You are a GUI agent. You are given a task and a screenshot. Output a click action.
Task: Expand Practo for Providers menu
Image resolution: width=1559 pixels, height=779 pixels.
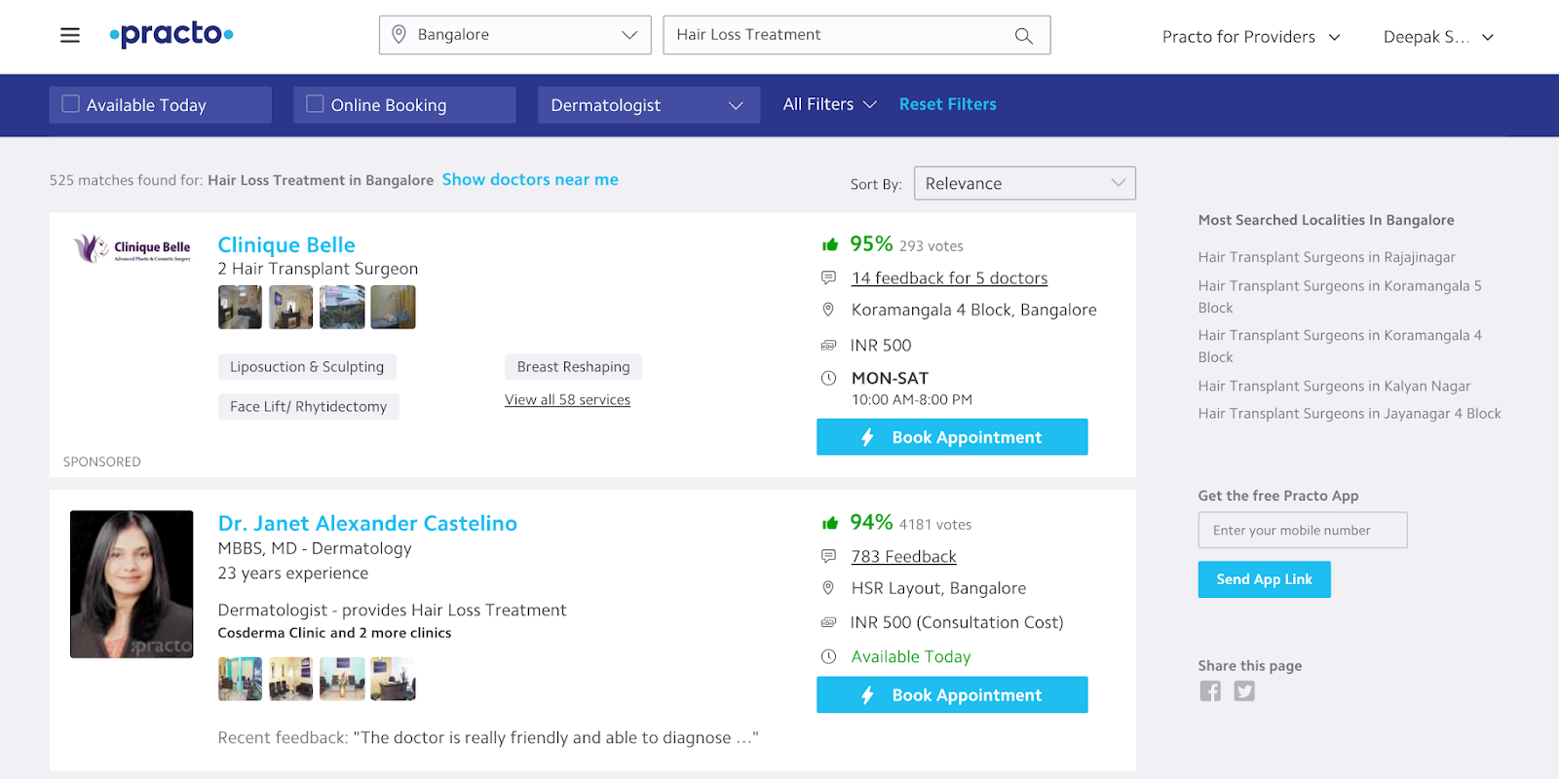[x=1251, y=37]
